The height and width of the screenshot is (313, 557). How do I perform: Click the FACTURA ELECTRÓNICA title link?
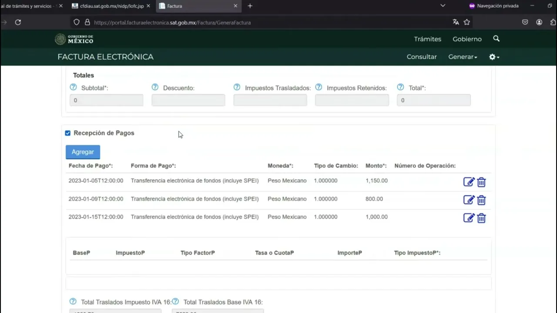105,57
